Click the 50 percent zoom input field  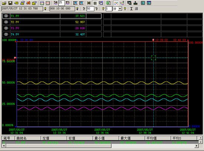pos(90,9)
